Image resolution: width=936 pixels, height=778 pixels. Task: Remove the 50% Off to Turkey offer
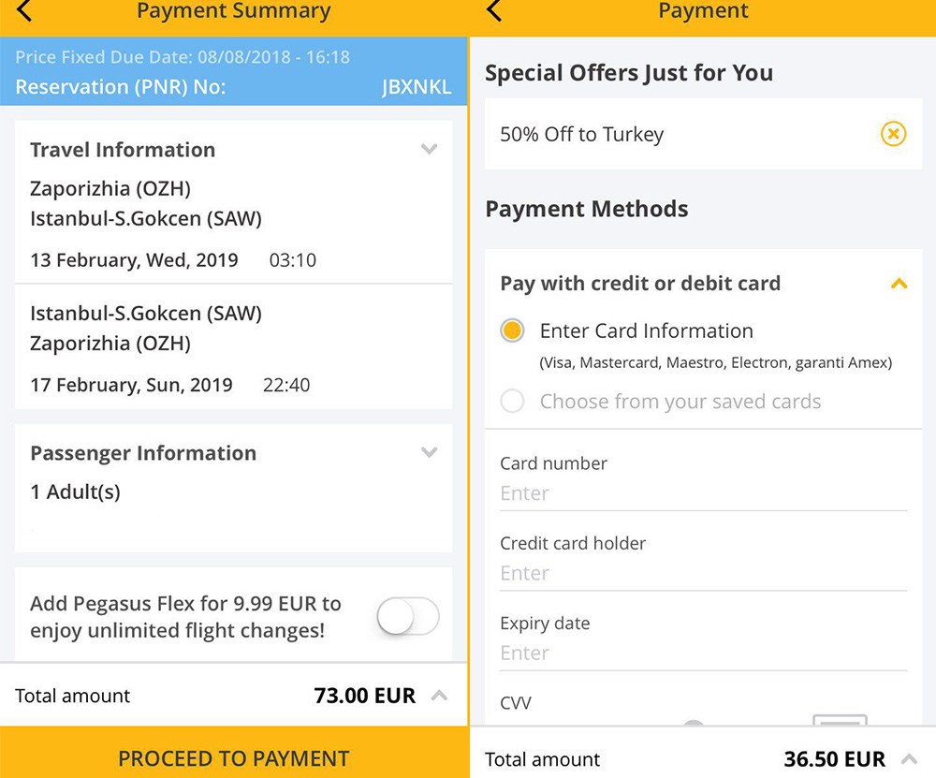click(x=893, y=134)
